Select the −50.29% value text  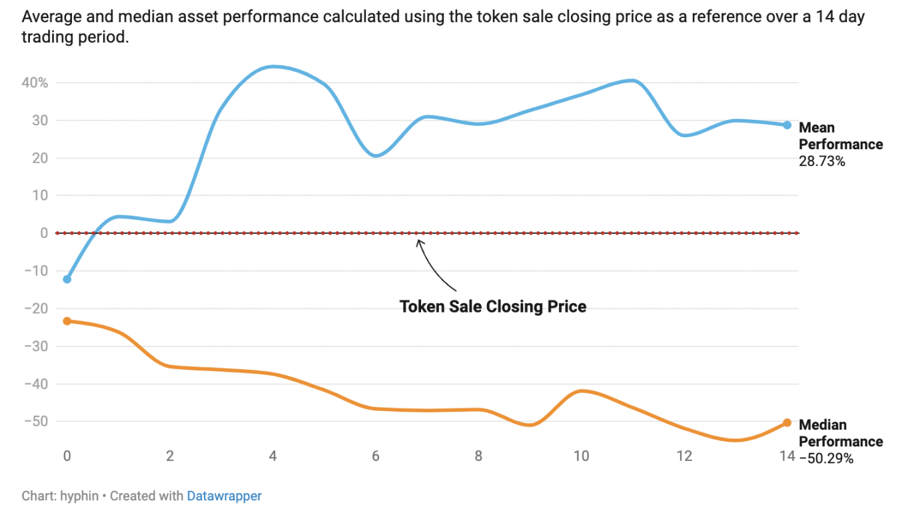(825, 458)
